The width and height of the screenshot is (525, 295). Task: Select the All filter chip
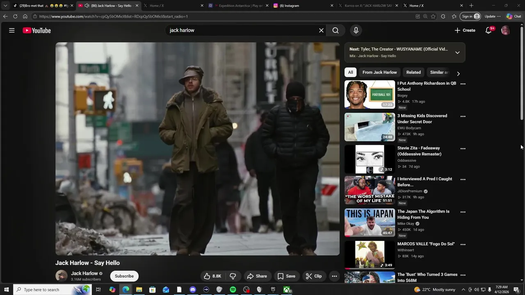[350, 73]
